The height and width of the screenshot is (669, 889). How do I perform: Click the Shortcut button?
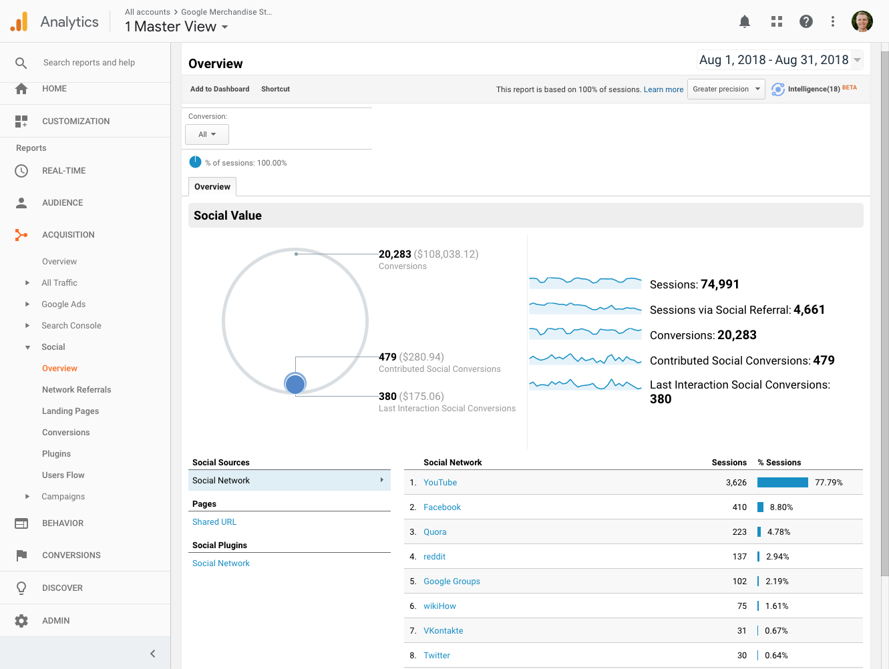click(275, 89)
